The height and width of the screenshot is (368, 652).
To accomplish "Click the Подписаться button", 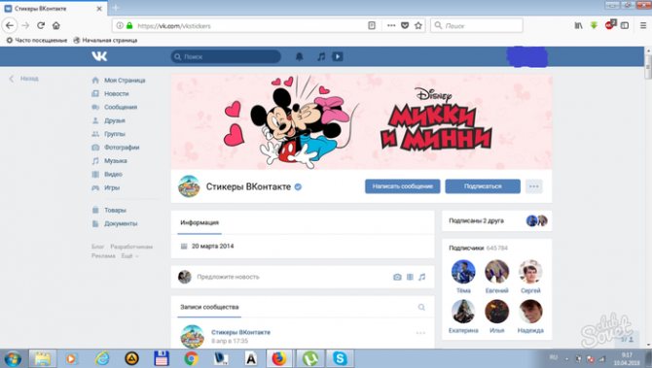I will pos(483,186).
